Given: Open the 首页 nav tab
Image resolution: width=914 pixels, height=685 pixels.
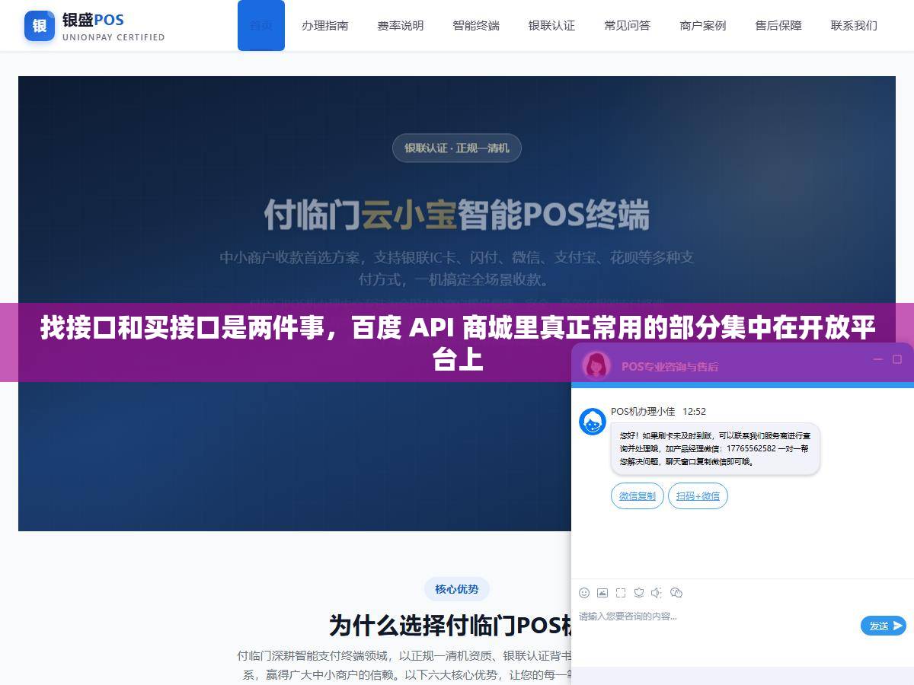Looking at the screenshot, I should pyautogui.click(x=261, y=25).
